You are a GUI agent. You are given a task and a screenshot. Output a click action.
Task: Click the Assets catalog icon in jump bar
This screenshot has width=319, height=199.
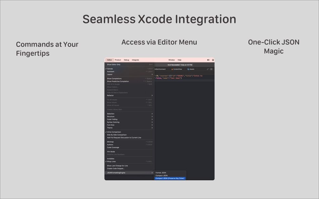pos(188,69)
